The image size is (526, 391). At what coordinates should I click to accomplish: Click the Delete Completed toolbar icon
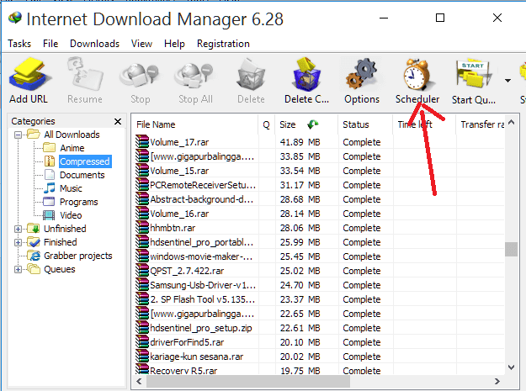coord(306,74)
